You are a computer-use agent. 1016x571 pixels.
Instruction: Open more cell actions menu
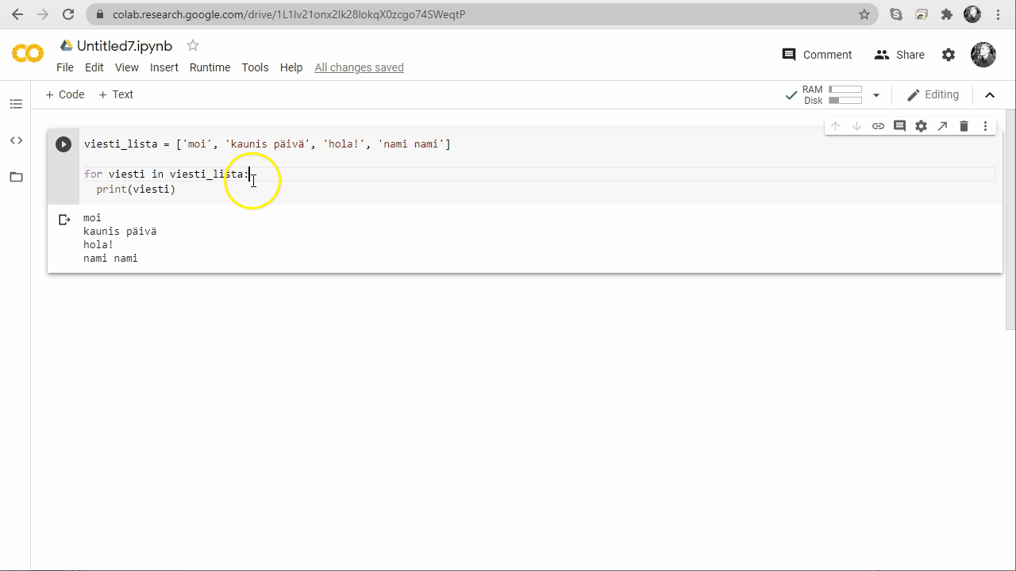(x=985, y=126)
